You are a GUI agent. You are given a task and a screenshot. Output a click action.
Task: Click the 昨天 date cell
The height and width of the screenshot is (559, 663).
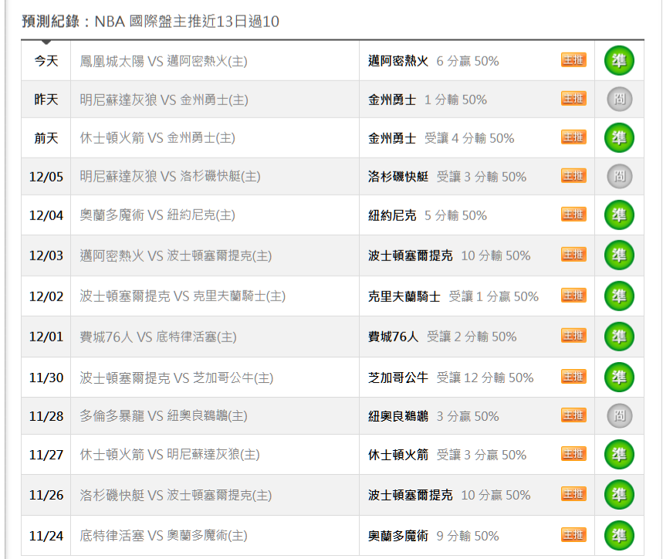click(x=46, y=100)
